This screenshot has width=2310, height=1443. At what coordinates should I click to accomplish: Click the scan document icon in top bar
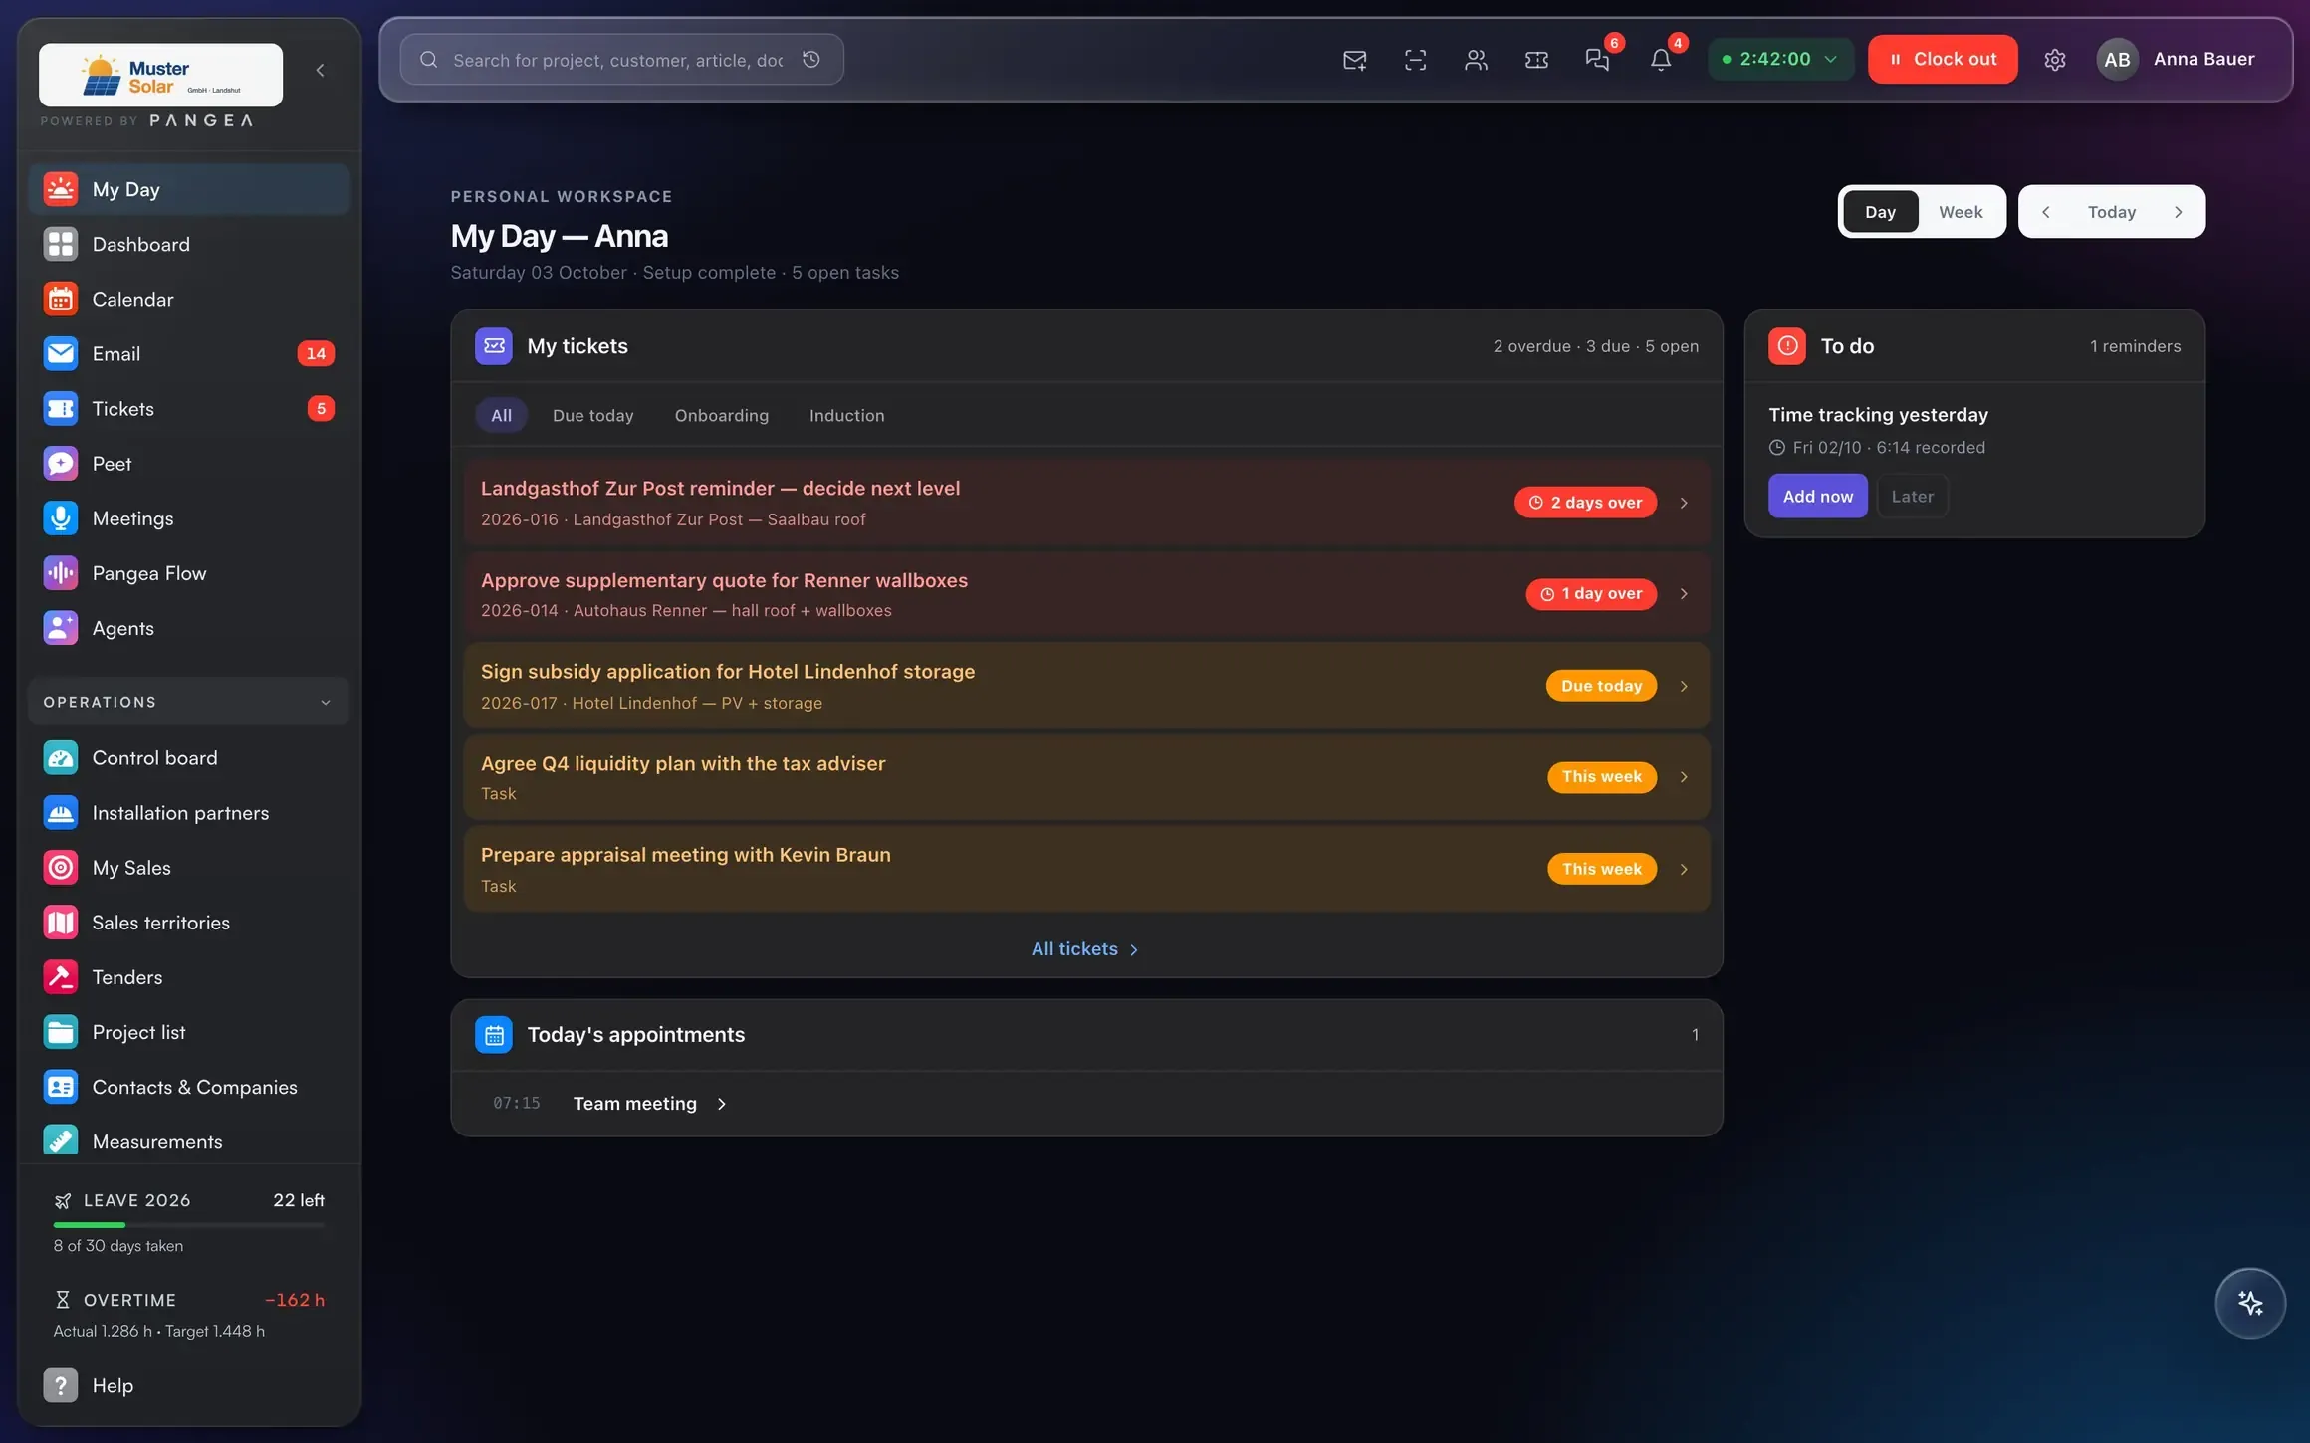pyautogui.click(x=1415, y=60)
